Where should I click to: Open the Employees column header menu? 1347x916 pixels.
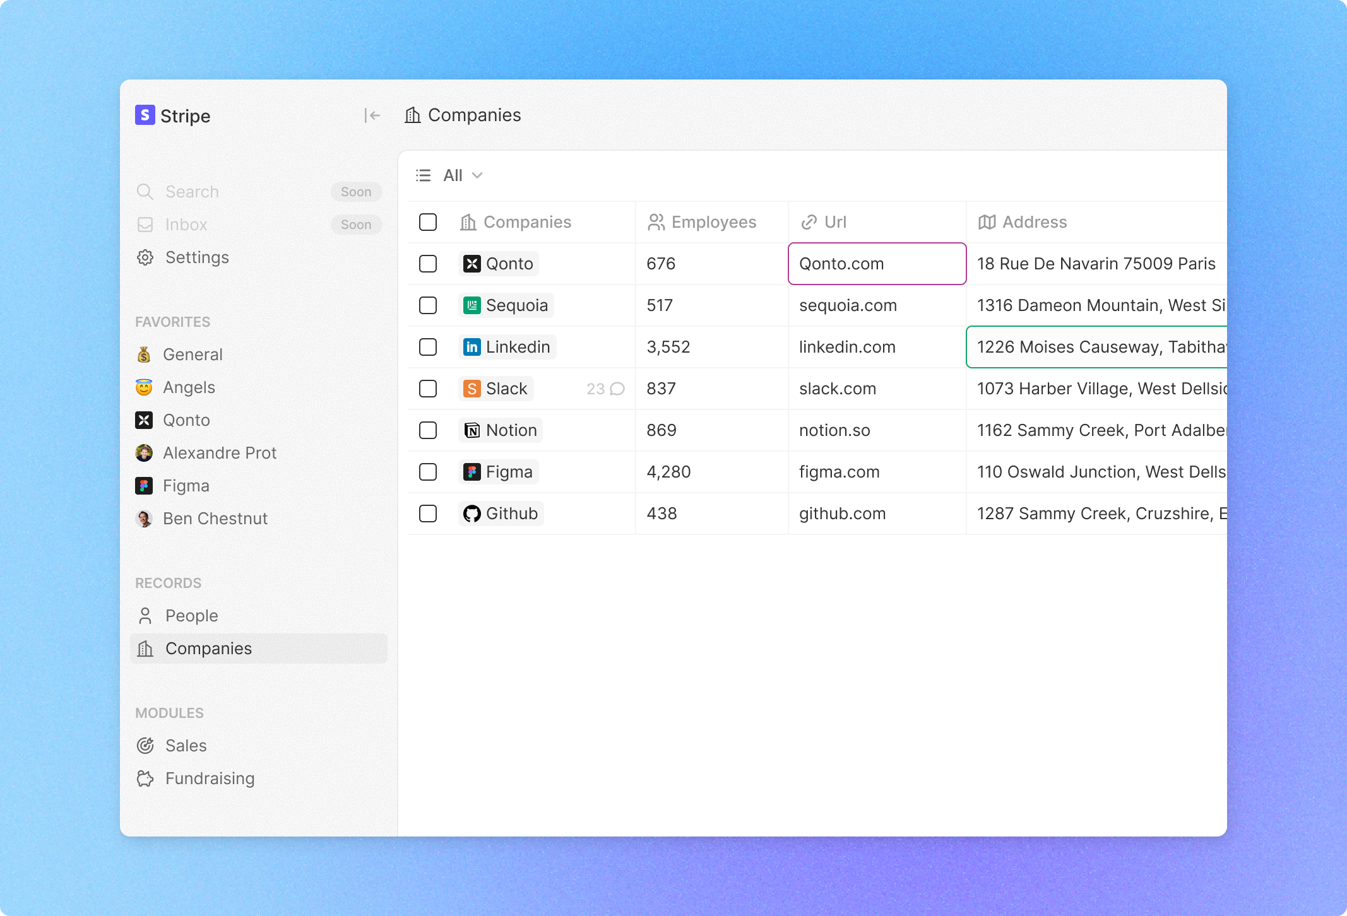(x=713, y=222)
